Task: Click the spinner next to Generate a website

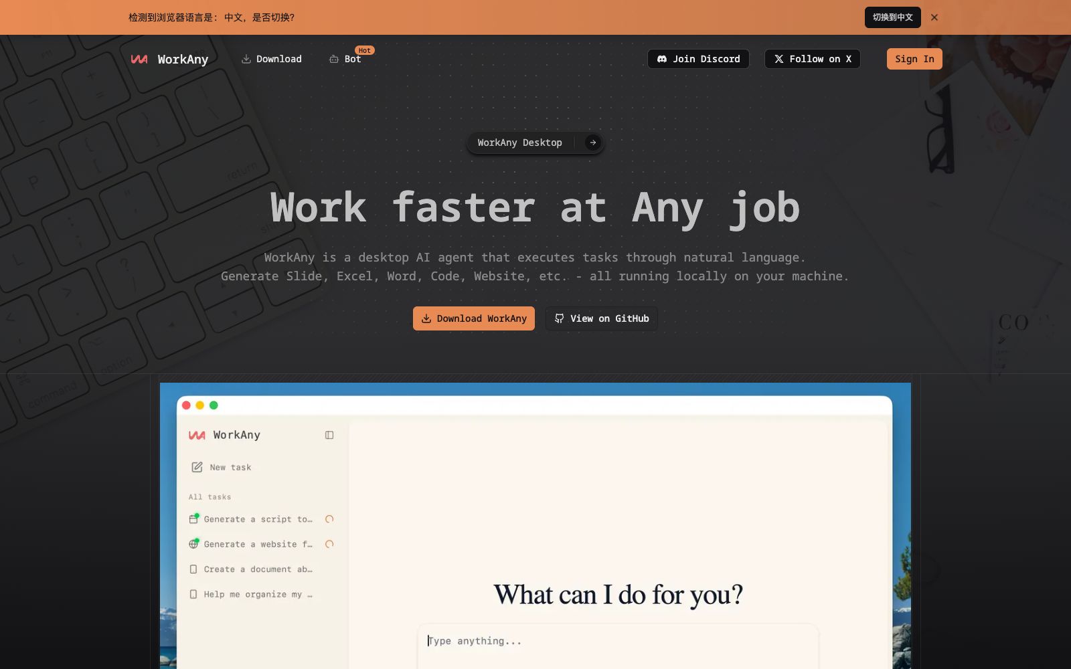Action: [x=329, y=544]
